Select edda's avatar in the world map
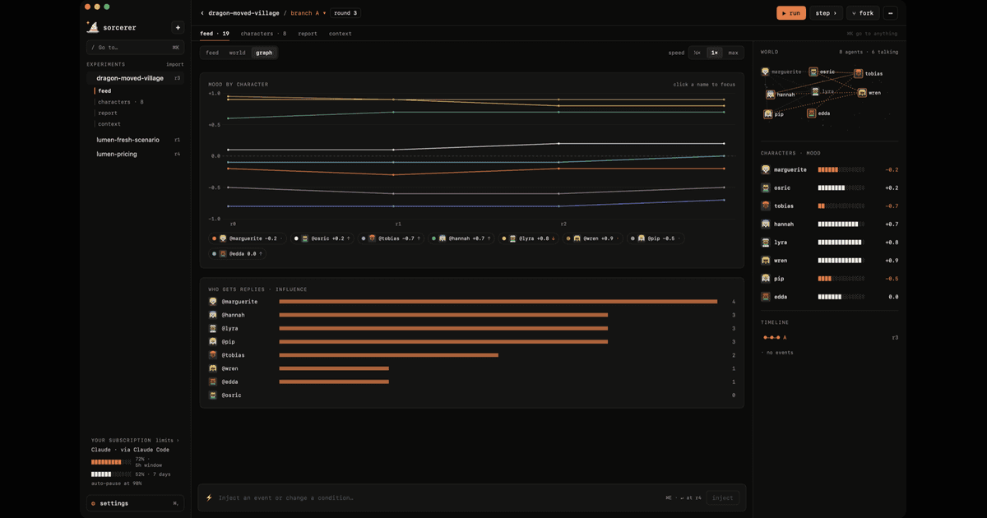987x518 pixels. (812, 113)
